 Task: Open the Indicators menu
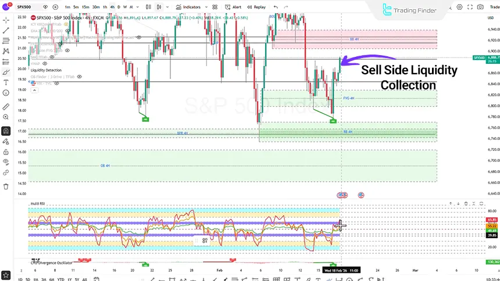(x=188, y=7)
